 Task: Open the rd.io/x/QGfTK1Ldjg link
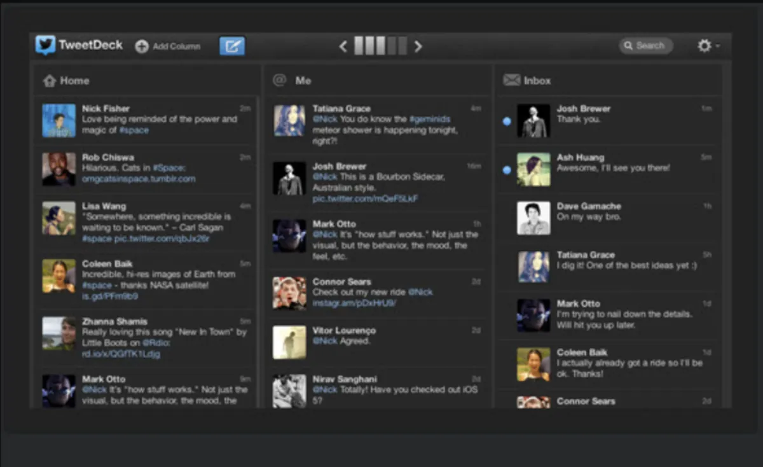[121, 354]
